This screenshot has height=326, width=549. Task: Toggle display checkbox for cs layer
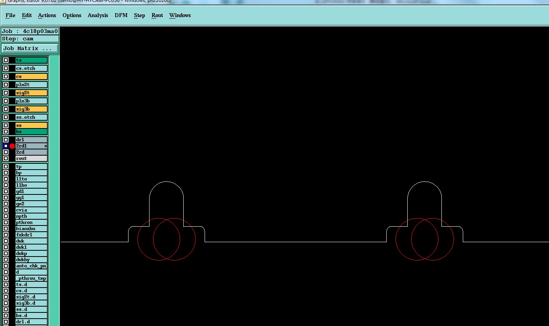pos(6,76)
